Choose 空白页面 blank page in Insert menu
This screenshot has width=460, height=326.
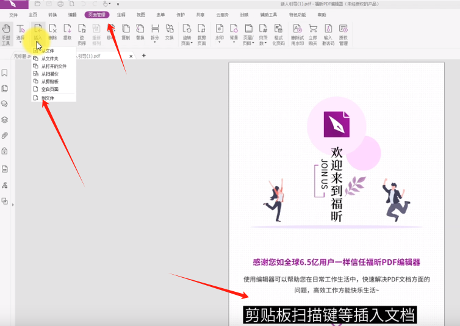pyautogui.click(x=54, y=89)
